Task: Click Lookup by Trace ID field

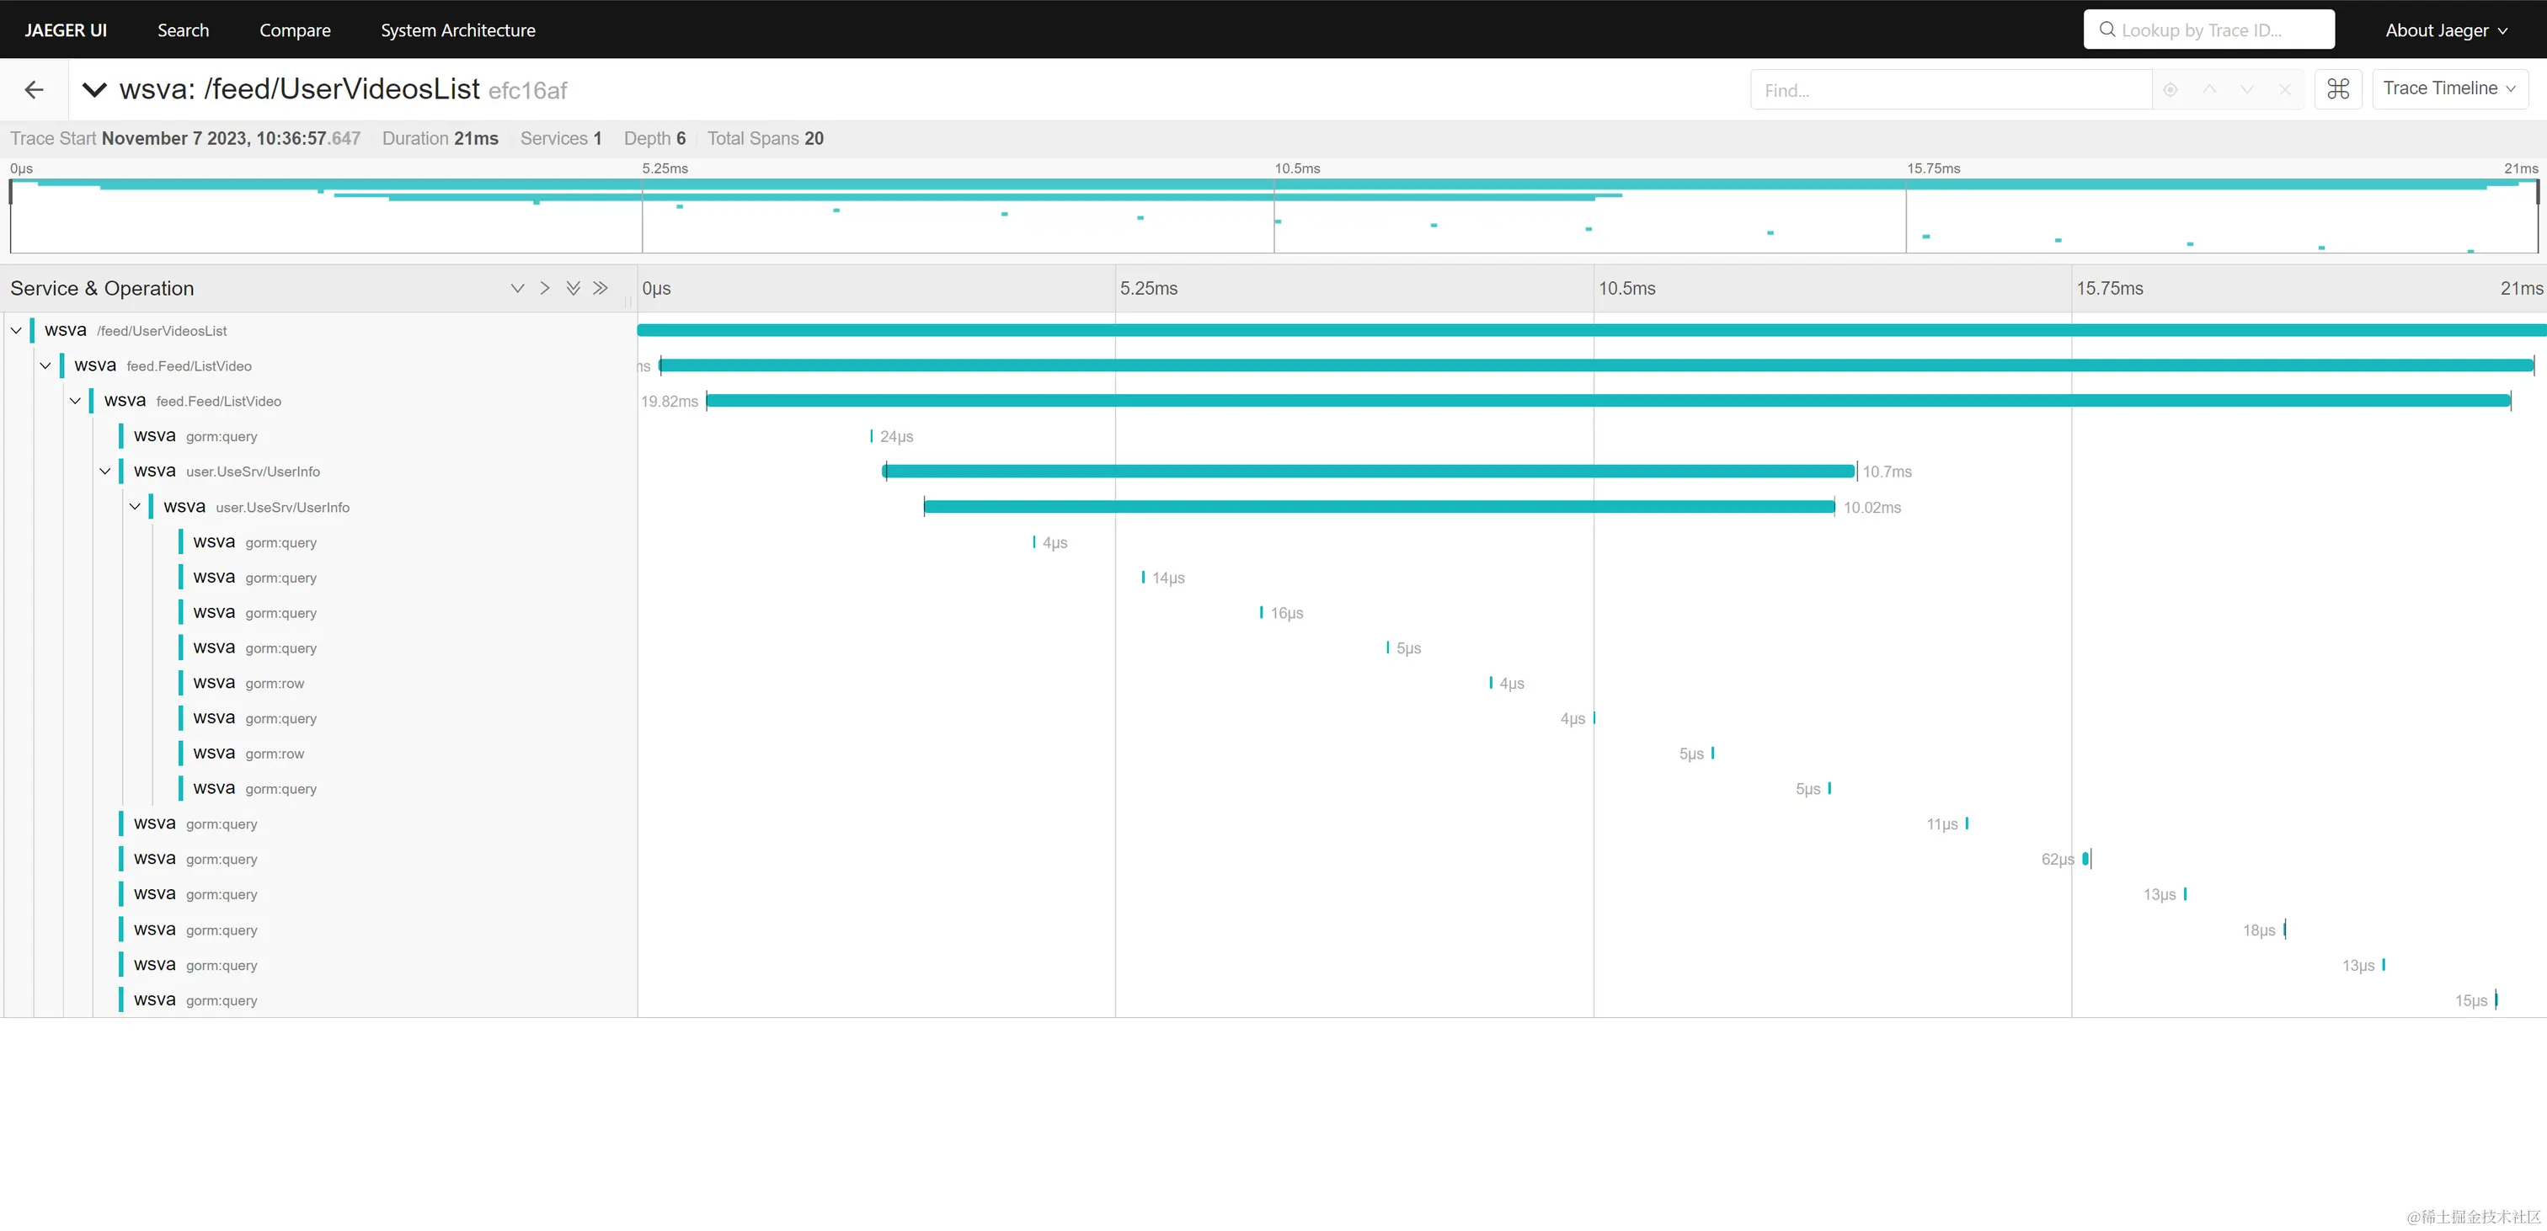Action: 2209,29
